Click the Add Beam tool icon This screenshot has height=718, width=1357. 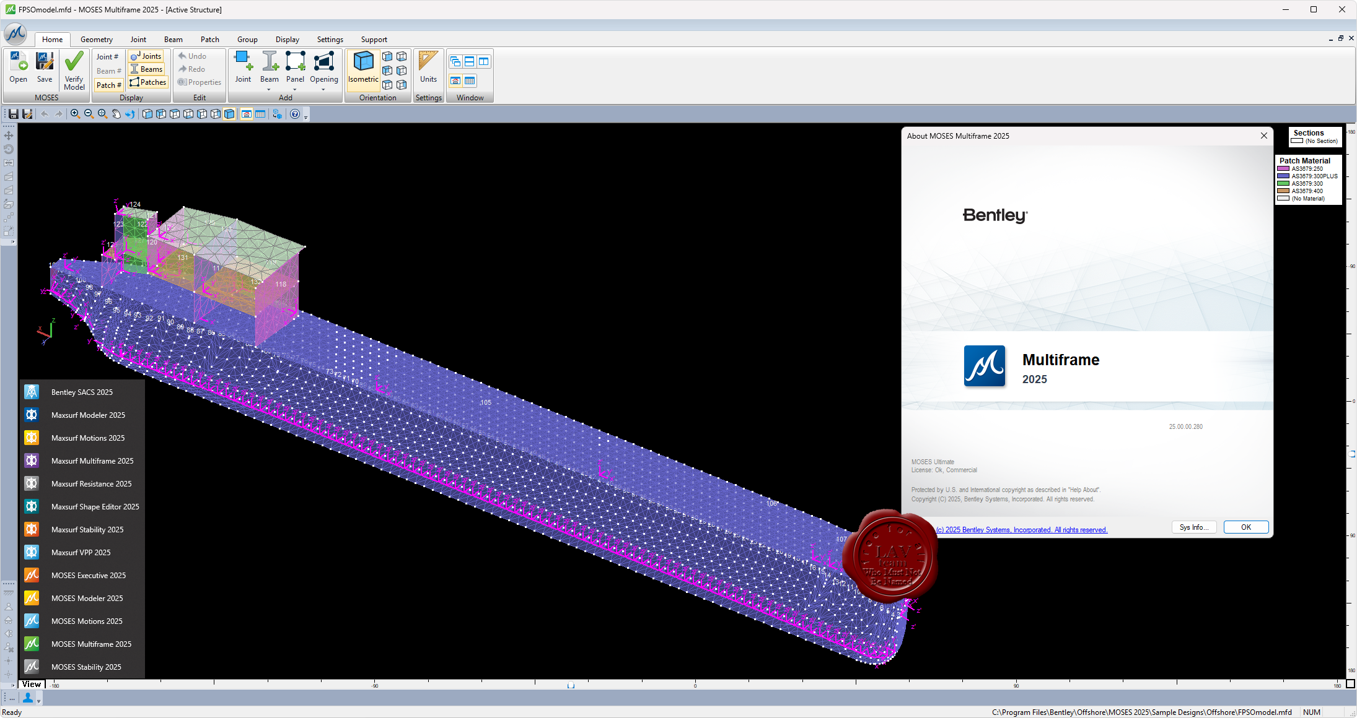click(x=269, y=67)
